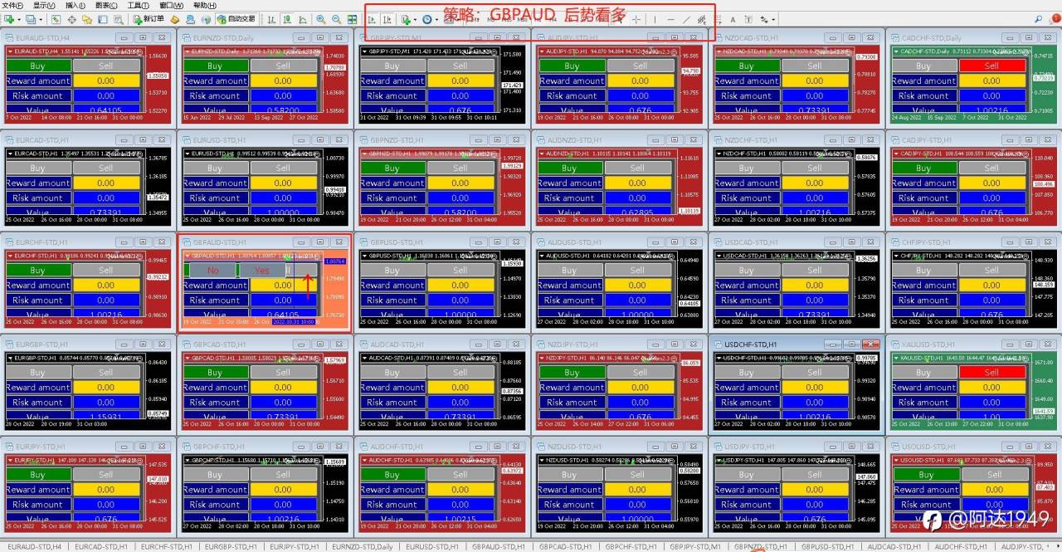Expand the new chart dropdown arrow
This screenshot has height=552, width=1062.
pyautogui.click(x=19, y=18)
